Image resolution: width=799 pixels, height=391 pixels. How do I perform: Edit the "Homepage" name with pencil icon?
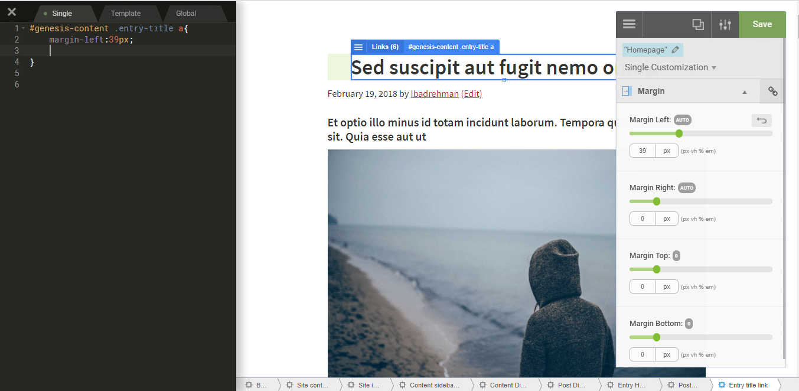675,50
